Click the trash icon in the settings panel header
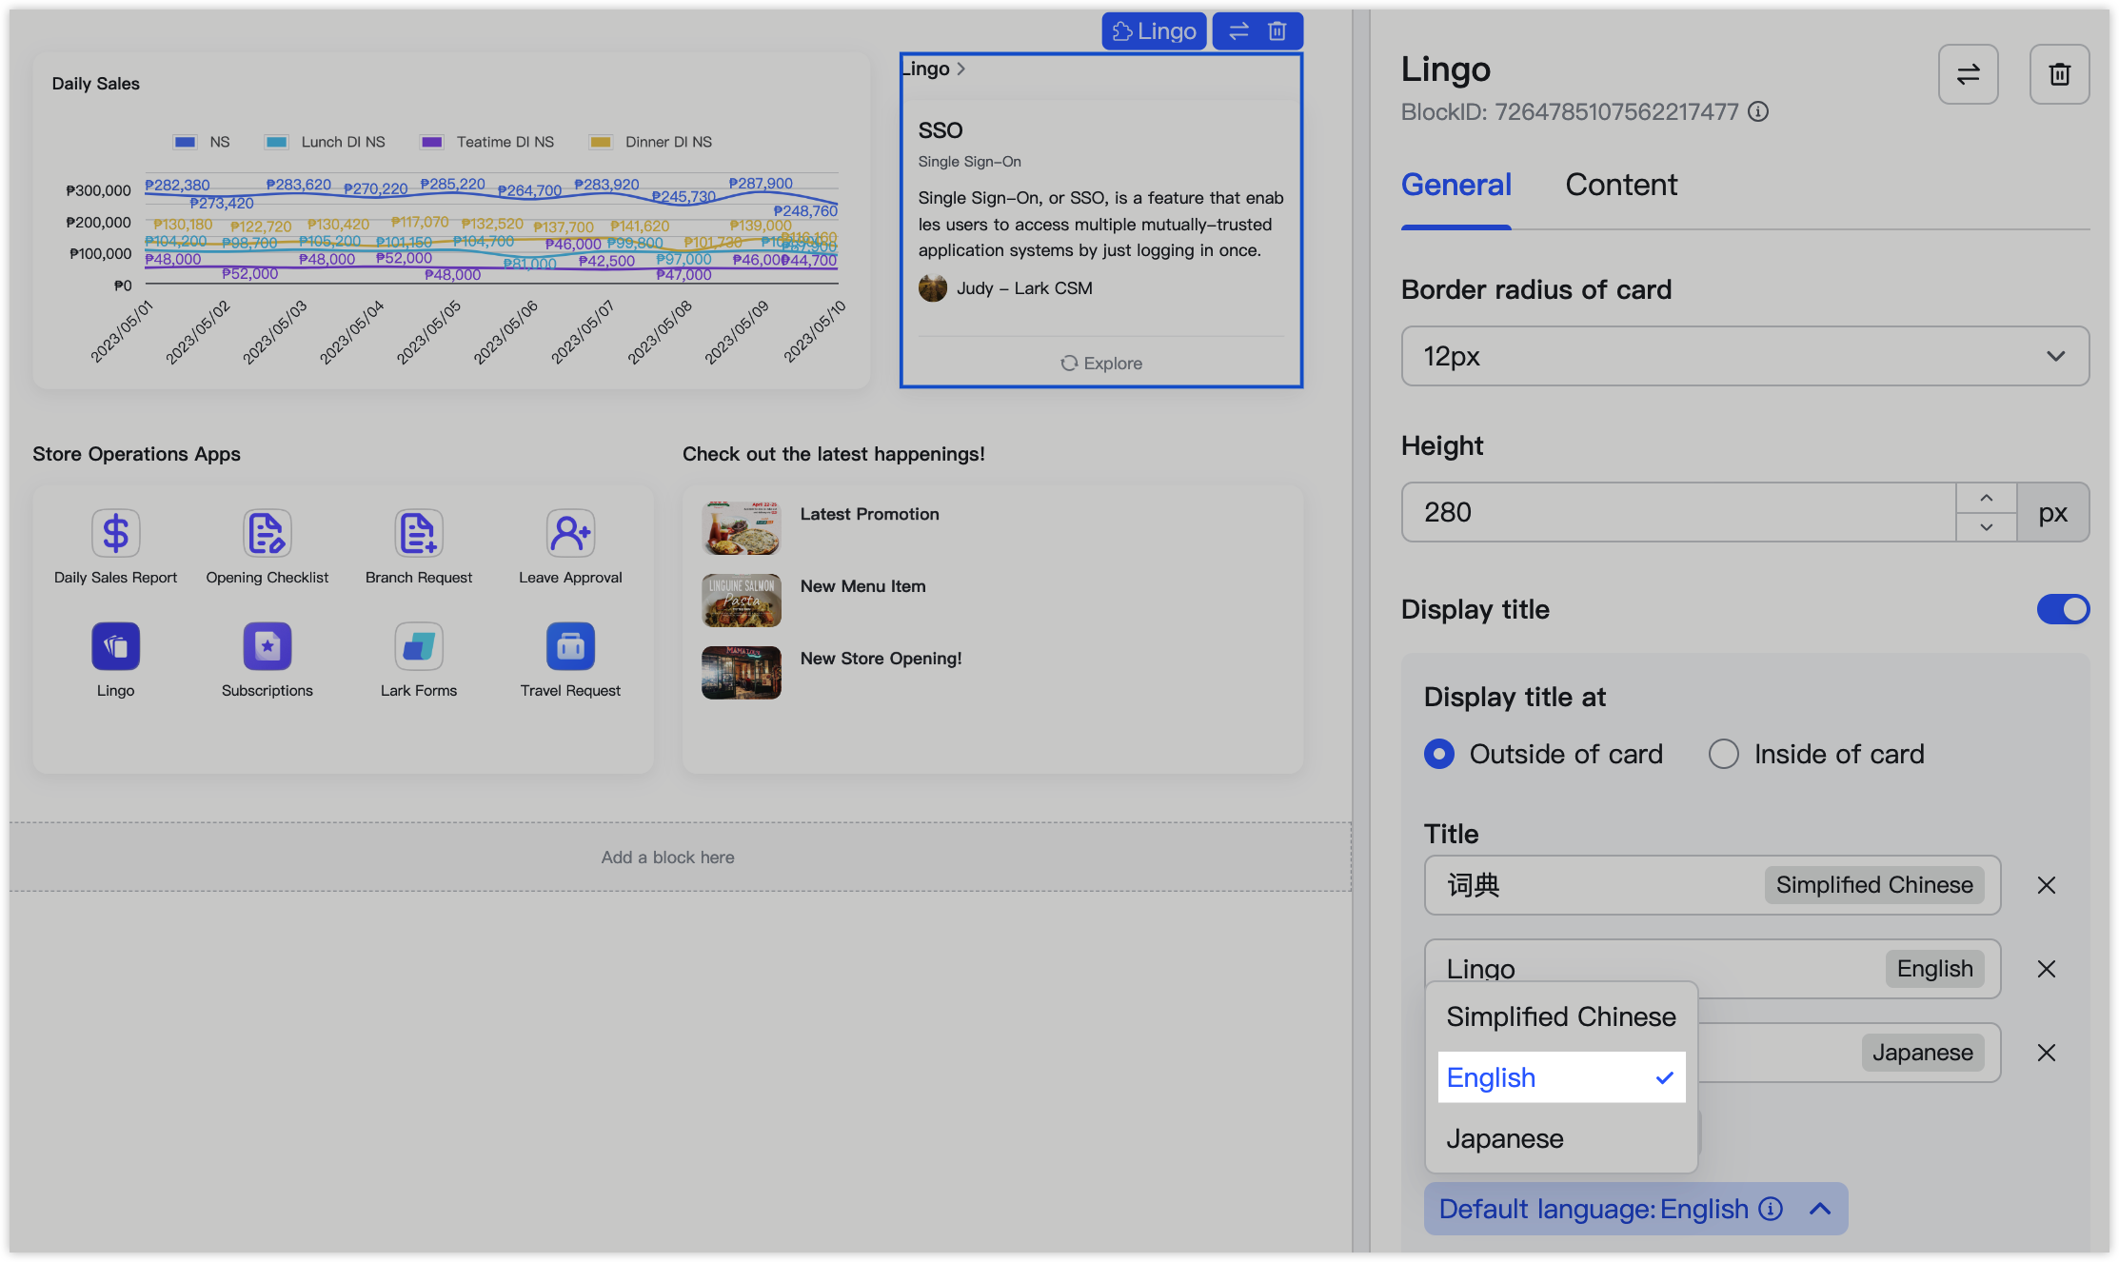 point(2059,74)
